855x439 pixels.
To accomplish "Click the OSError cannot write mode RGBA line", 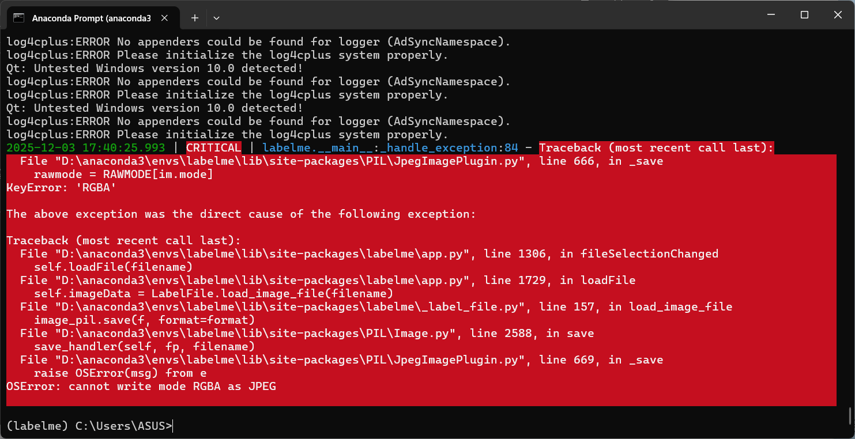I will (141, 387).
